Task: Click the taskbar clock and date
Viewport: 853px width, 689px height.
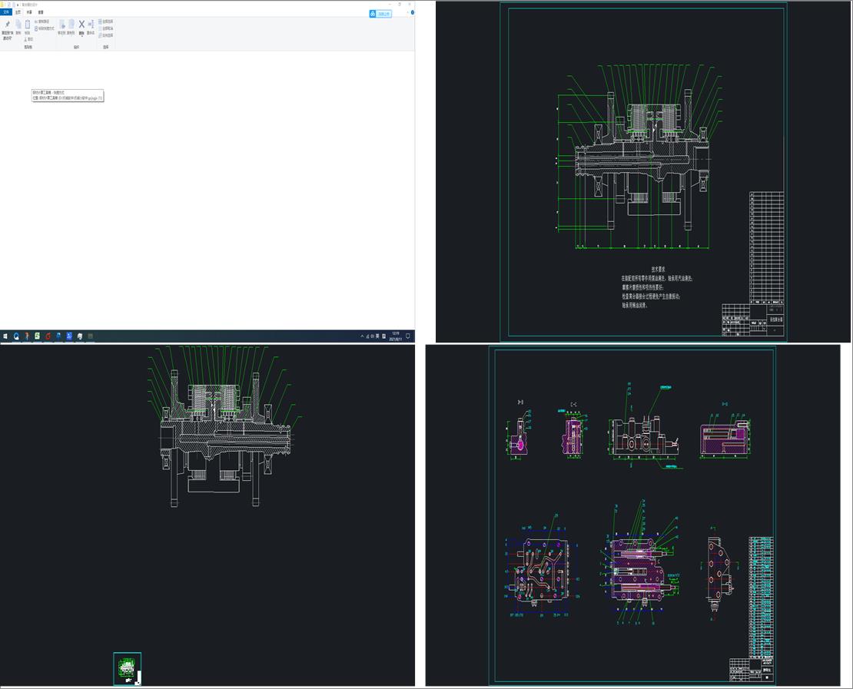Action: 396,336
